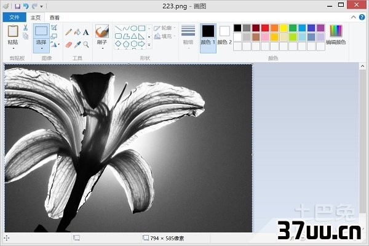369x246 pixels.
Task: Click the lily flower canvas image
Action: [x=129, y=148]
